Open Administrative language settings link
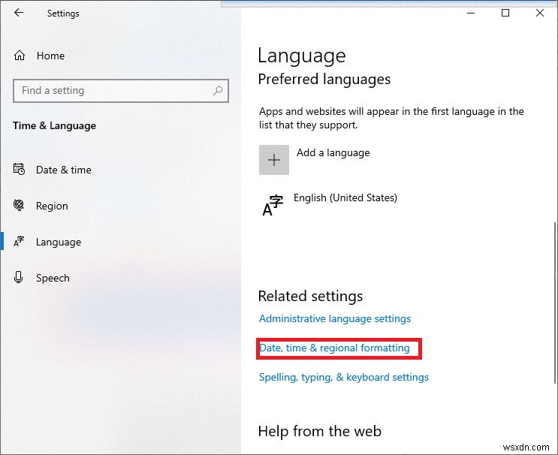558x455 pixels. (x=335, y=318)
